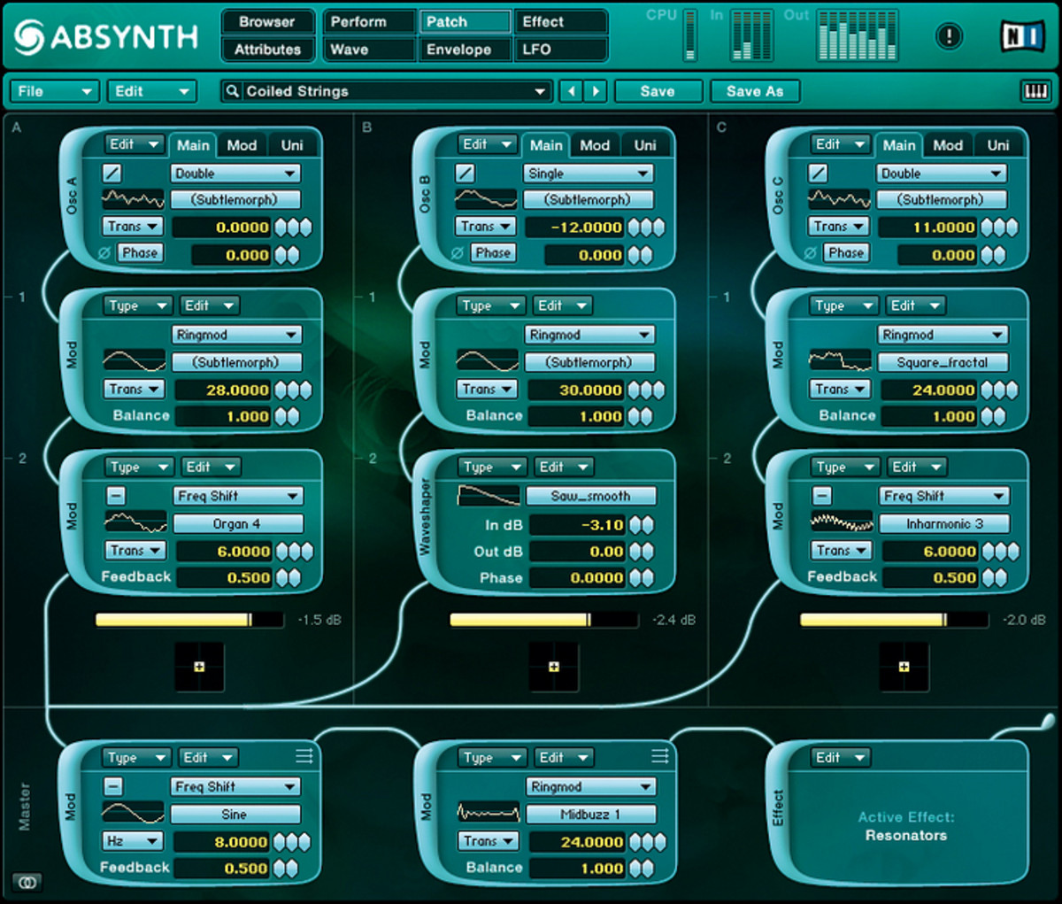
Task: Switch to the Envelope tab
Action: (464, 50)
